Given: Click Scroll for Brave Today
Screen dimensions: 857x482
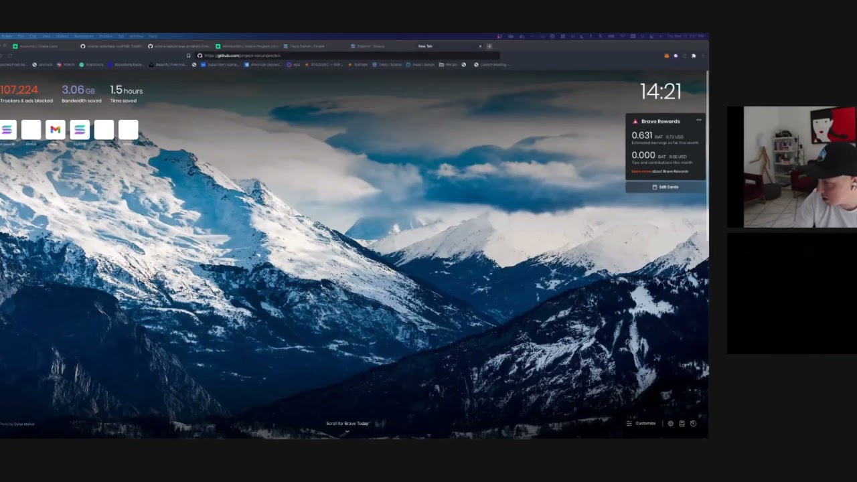Looking at the screenshot, I should tap(347, 424).
